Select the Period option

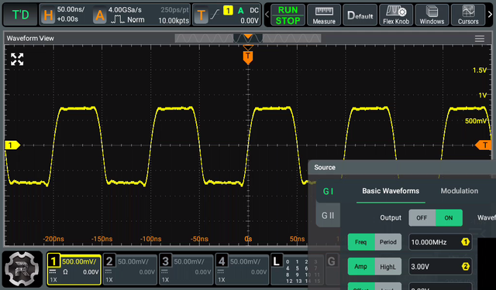(x=388, y=242)
